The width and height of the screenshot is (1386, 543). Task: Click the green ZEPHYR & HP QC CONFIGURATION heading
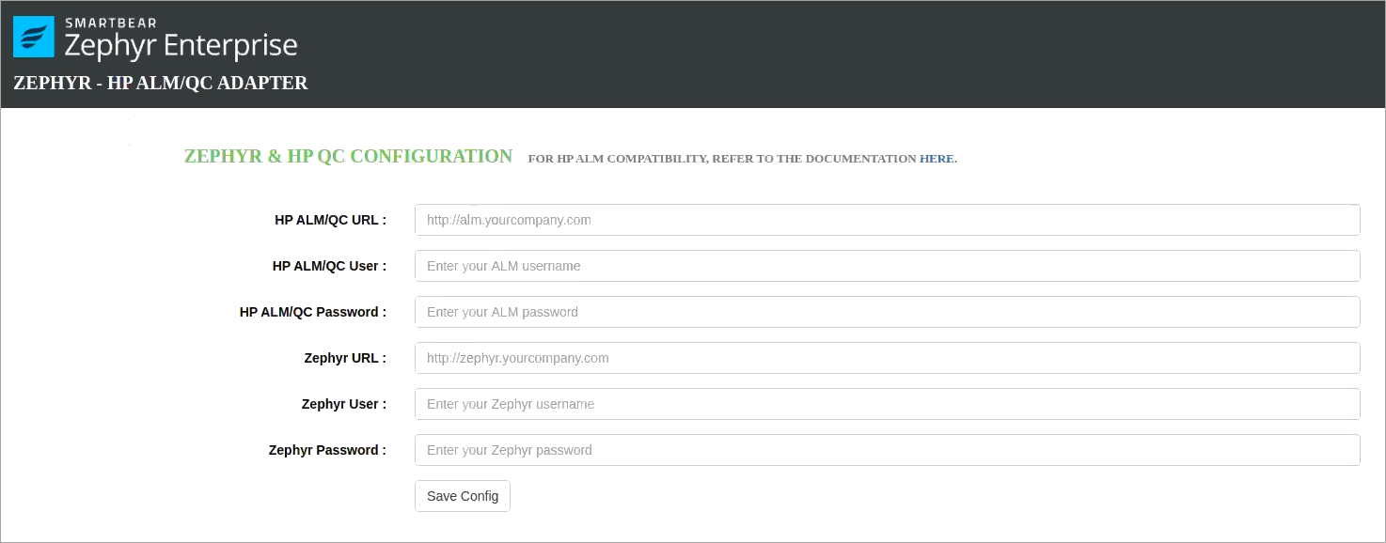click(348, 157)
